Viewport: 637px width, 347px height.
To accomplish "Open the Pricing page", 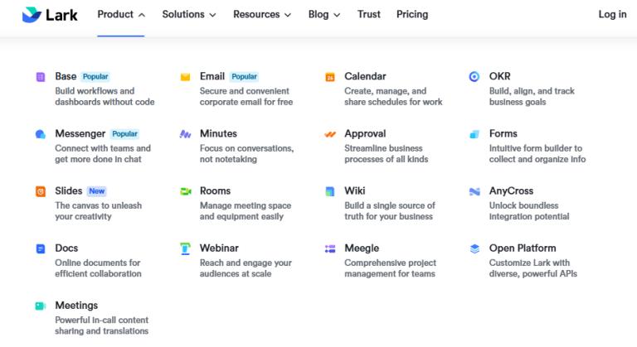I will [x=412, y=14].
